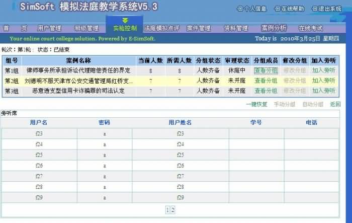The height and width of the screenshot is (223, 352).
Task: Switch to 班级管理 tab
Action: [x=86, y=28]
